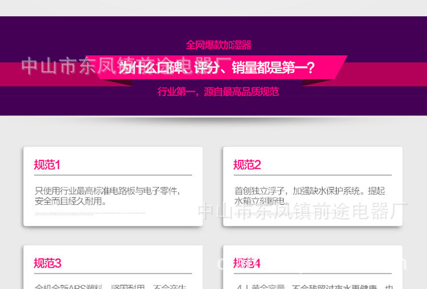
Task: Click the description starting 首创独立浮子
Action: (309, 196)
